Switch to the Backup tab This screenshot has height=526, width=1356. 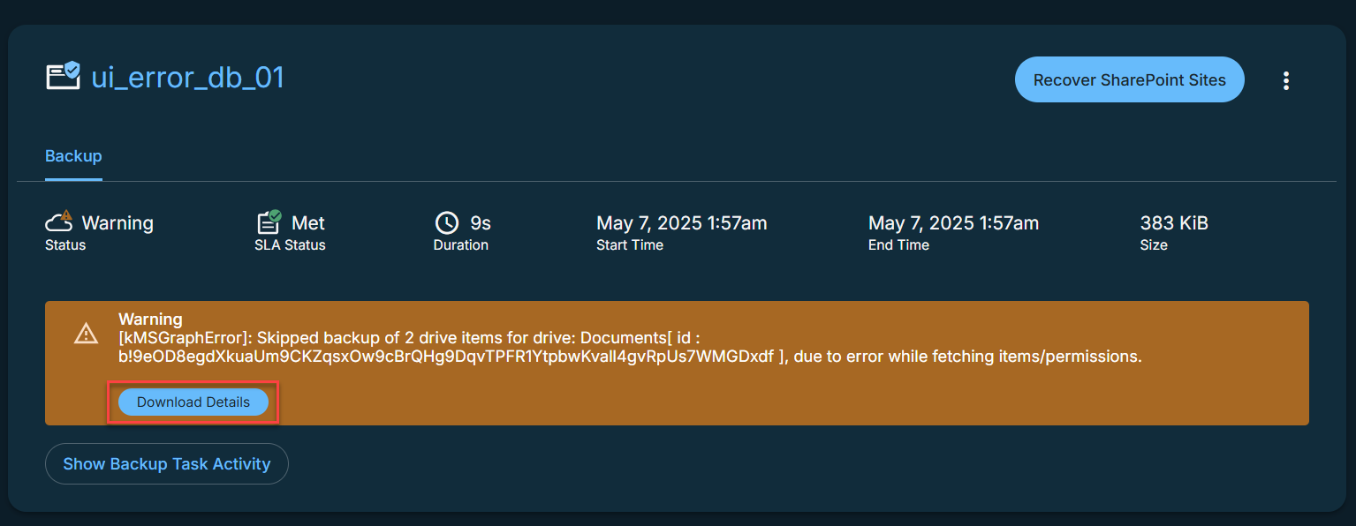pos(73,156)
